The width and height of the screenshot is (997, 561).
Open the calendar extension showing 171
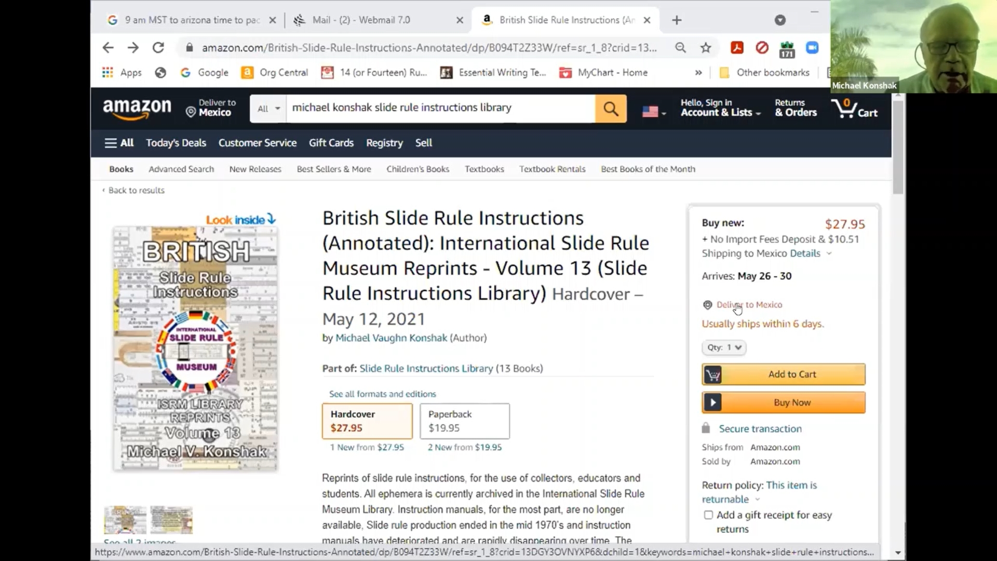[x=787, y=49]
